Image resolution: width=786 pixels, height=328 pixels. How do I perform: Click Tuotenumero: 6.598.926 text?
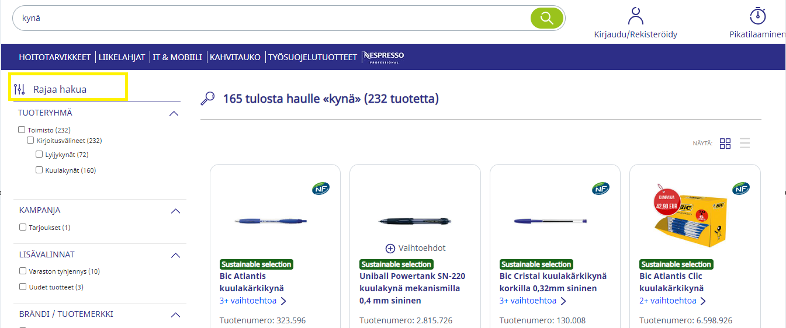(685, 320)
